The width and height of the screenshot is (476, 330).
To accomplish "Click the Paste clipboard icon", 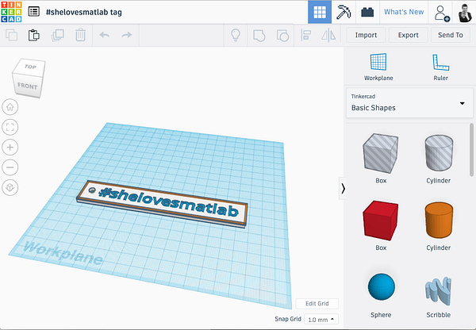I will pyautogui.click(x=34, y=35).
